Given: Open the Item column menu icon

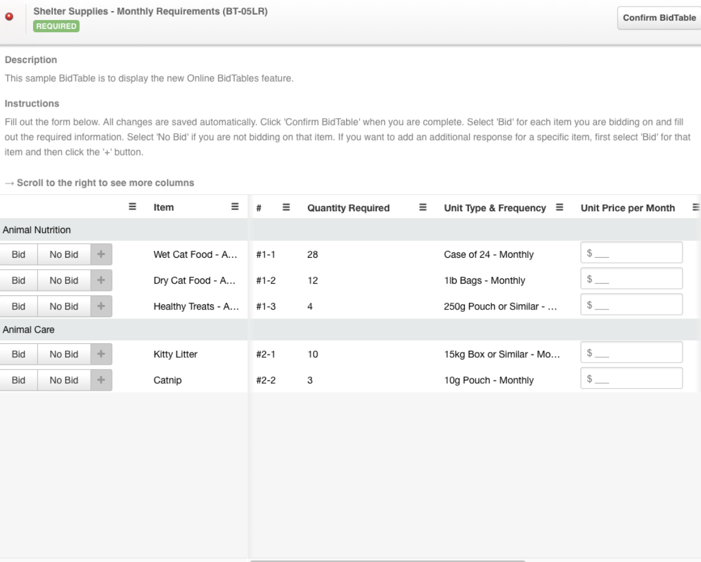Looking at the screenshot, I should [235, 207].
